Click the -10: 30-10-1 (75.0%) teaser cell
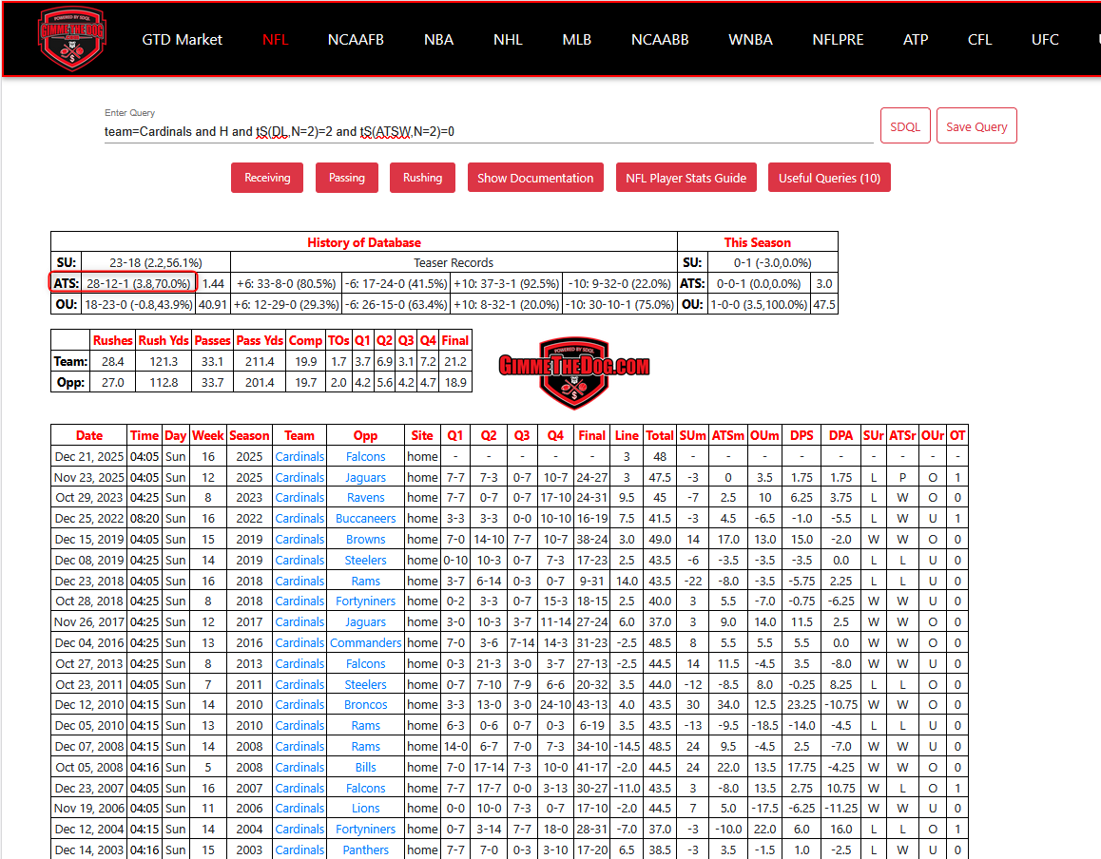The height and width of the screenshot is (859, 1101). tap(620, 305)
